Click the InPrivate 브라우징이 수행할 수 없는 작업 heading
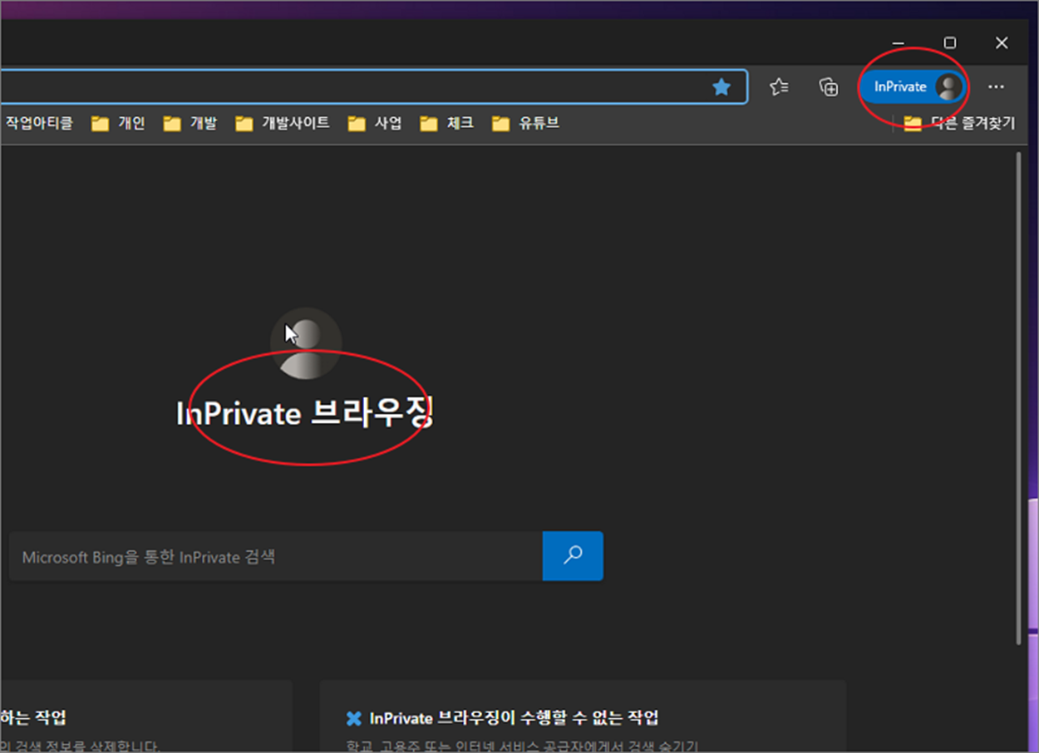Image resolution: width=1039 pixels, height=753 pixels. click(514, 717)
